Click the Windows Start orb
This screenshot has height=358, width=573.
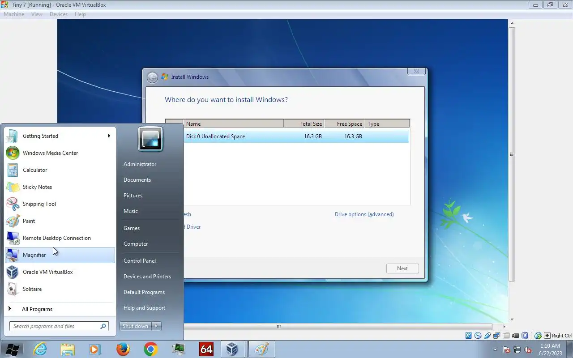(x=13, y=349)
